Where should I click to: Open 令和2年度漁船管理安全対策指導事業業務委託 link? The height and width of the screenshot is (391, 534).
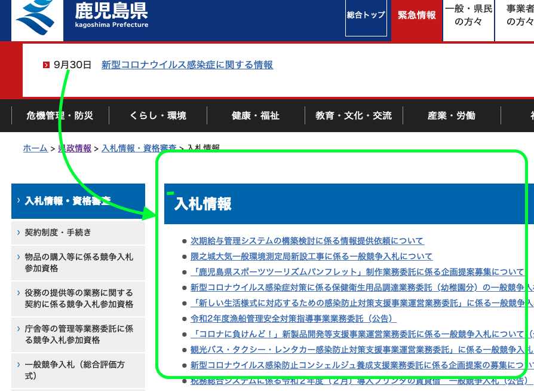point(293,319)
